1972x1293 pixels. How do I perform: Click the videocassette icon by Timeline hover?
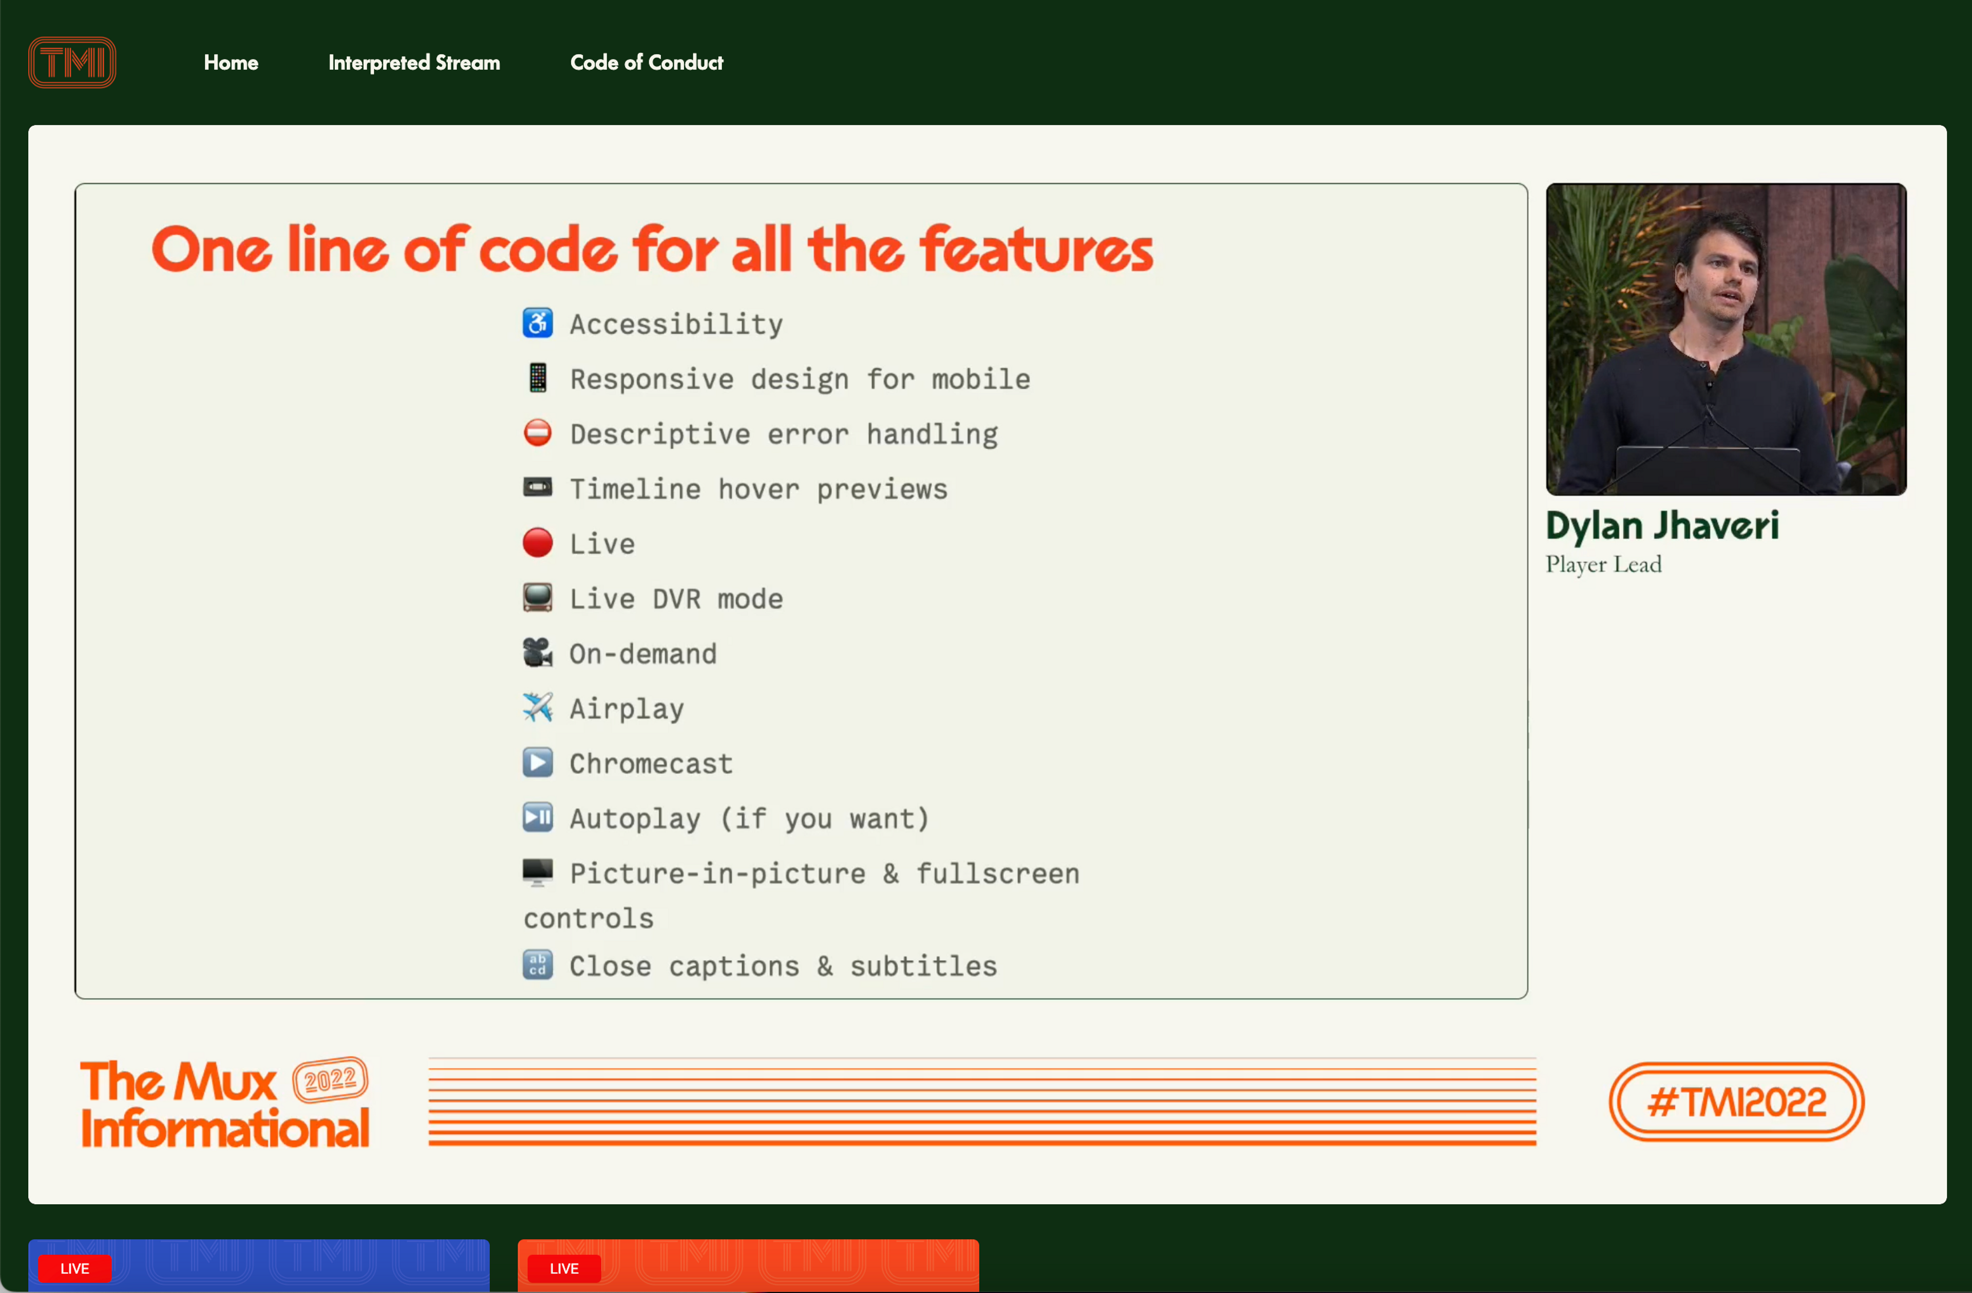[x=538, y=487]
